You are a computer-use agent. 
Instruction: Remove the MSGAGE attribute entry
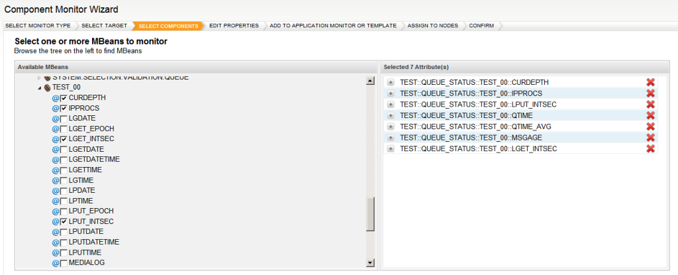(650, 137)
